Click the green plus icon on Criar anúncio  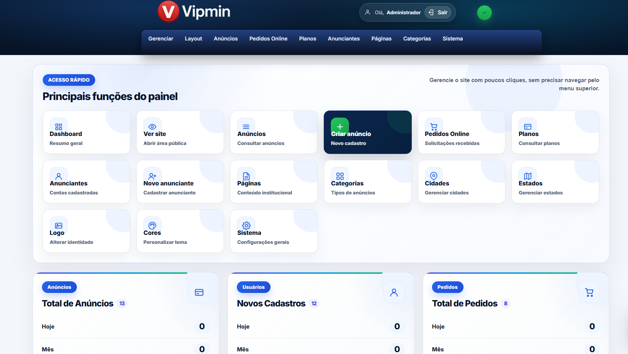(x=340, y=127)
